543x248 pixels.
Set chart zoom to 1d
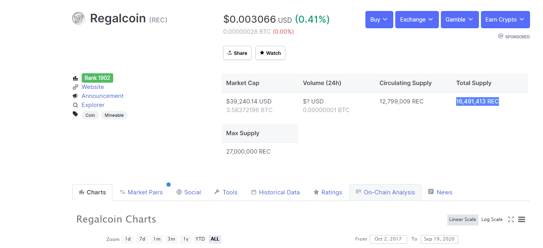[x=128, y=239]
